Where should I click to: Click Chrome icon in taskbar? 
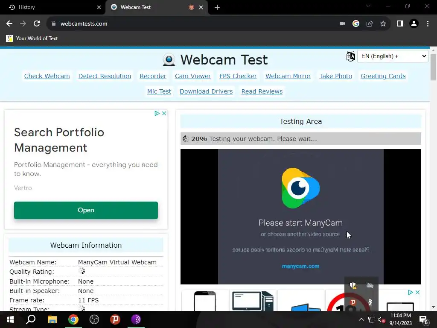[73, 319]
